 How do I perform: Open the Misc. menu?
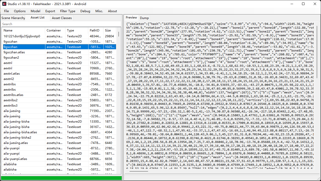(99, 11)
